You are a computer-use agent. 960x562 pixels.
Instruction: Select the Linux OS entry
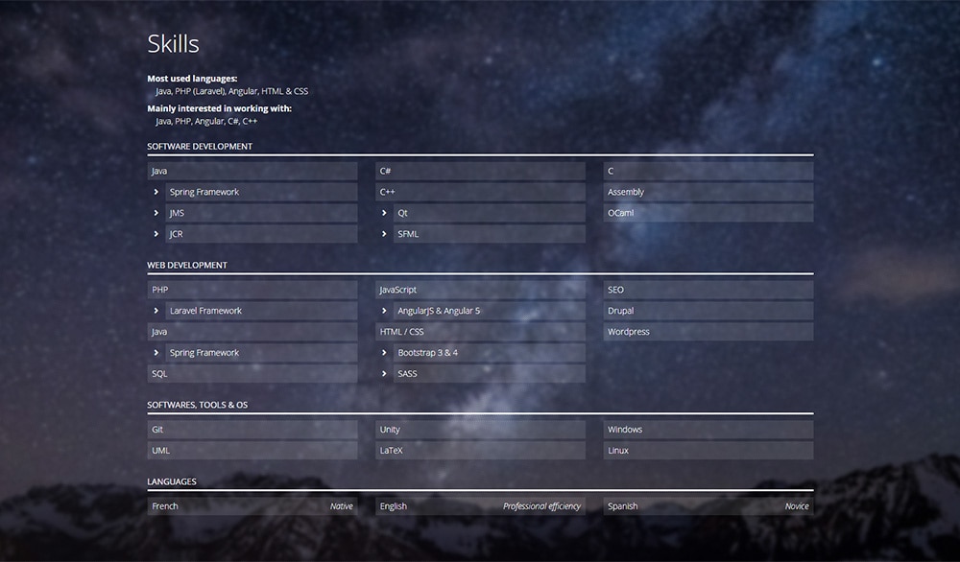[709, 451]
